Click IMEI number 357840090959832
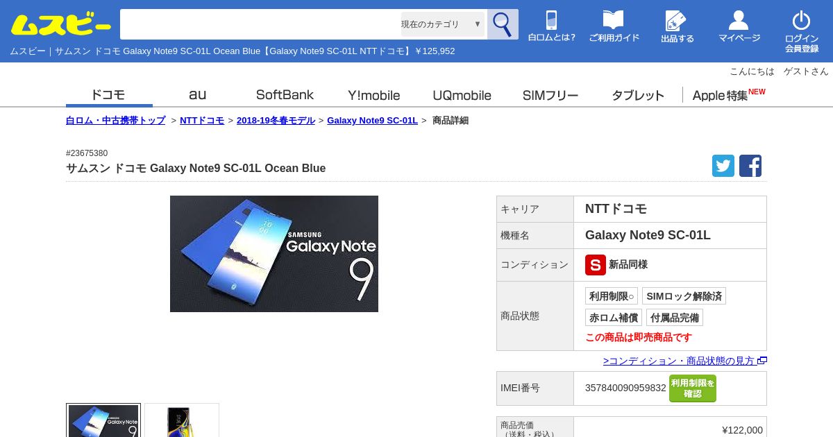Viewport: 833px width, 437px height. [625, 388]
